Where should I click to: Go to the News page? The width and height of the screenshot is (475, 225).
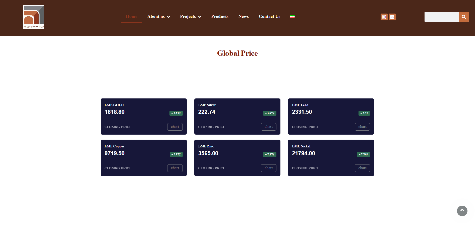pos(244,17)
